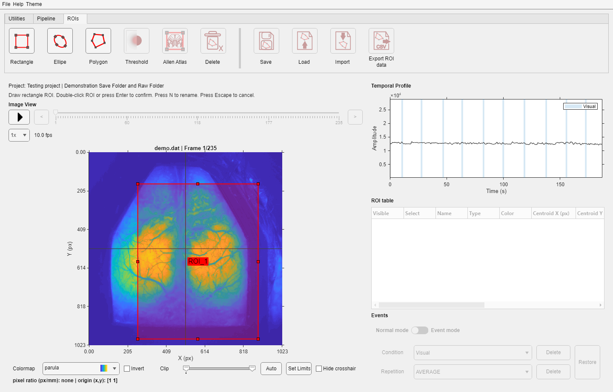Choose the Threshold ROI tool
Viewport: 613px width, 392px height.
pos(137,41)
